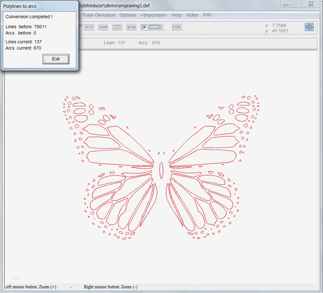The image size is (323, 293).
Task: Select the L<0.05 length filter icon
Action: point(103,27)
